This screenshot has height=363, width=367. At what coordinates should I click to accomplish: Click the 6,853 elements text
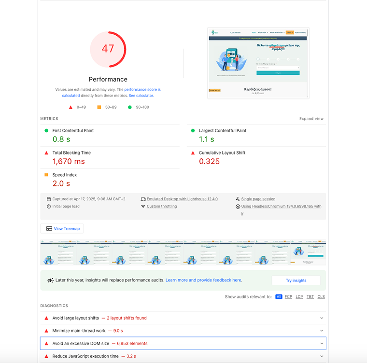[x=132, y=343]
